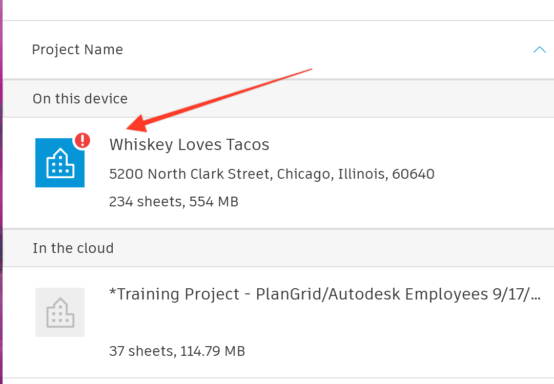Open the Whiskey Loves Tacos project title

[189, 145]
